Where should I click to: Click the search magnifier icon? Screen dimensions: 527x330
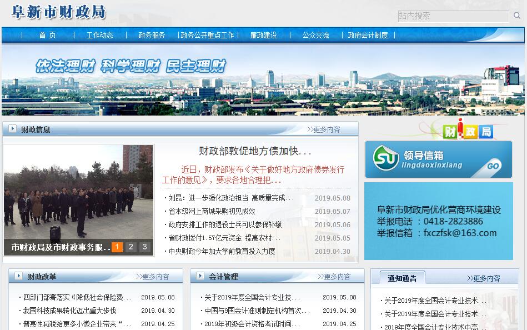click(517, 16)
